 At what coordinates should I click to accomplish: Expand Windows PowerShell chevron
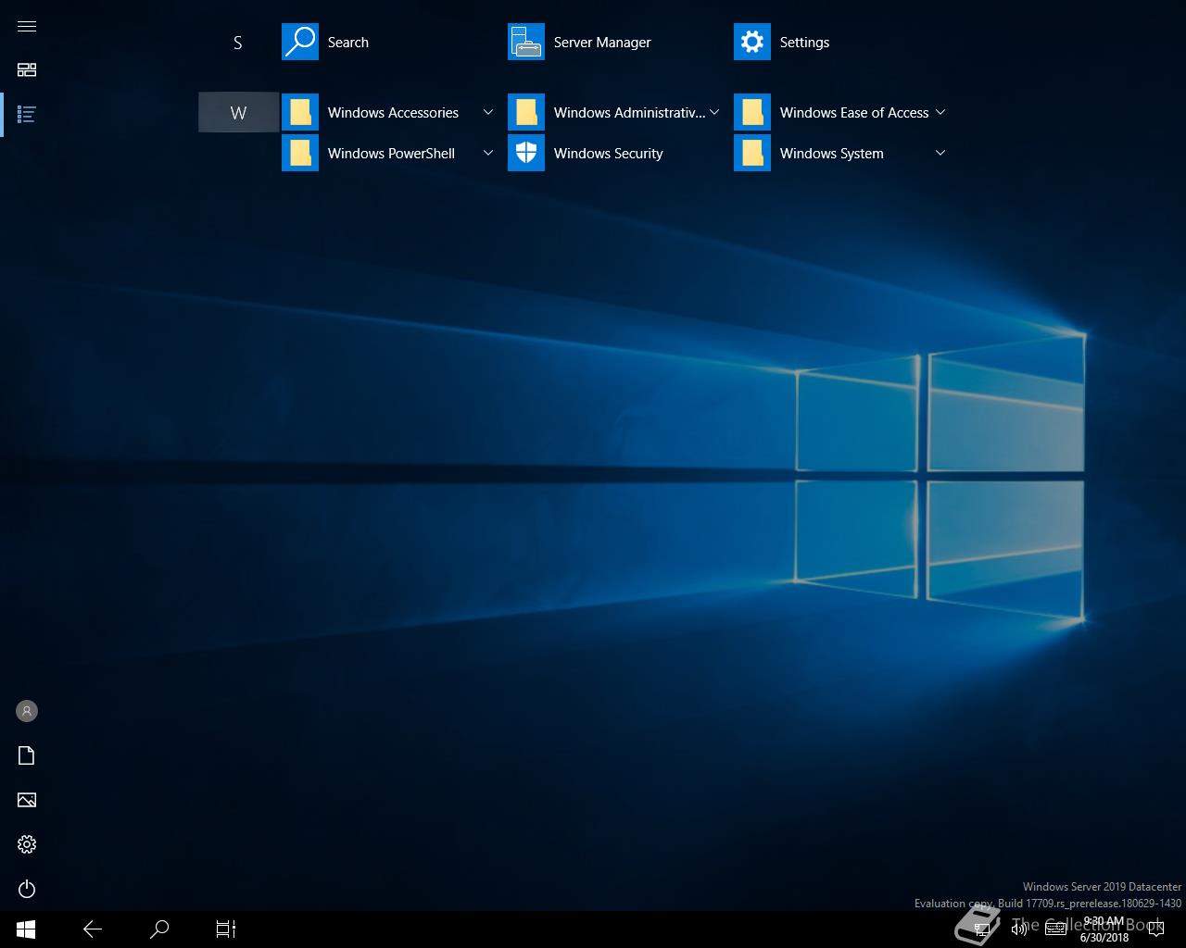click(x=488, y=153)
